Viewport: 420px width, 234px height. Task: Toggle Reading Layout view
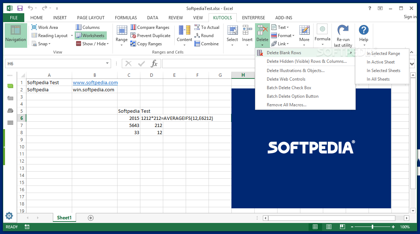50,36
